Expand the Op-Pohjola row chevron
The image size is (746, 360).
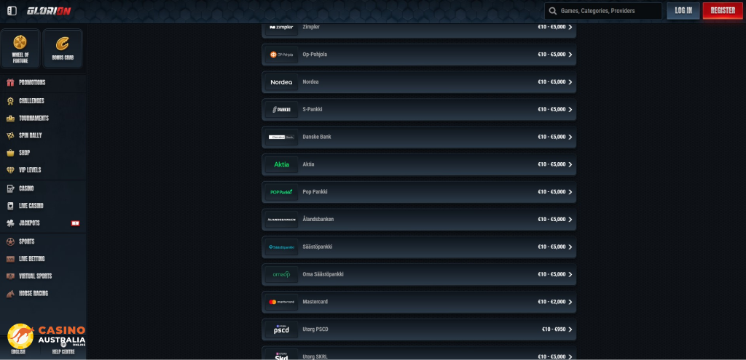(570, 55)
